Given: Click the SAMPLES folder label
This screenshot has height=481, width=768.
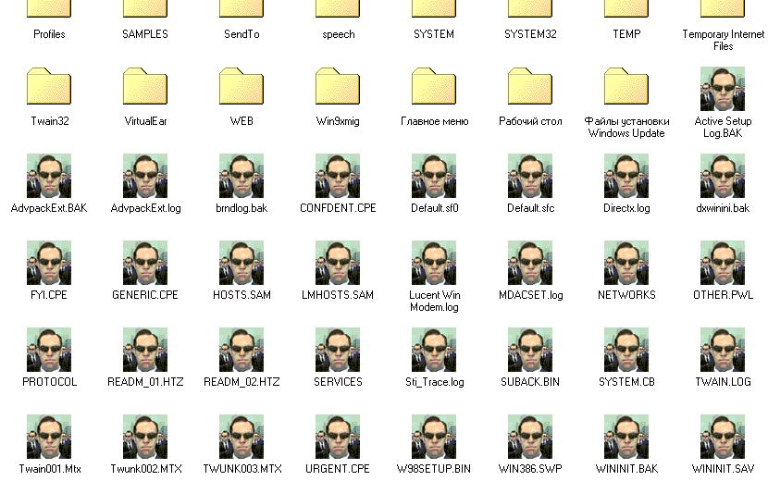Looking at the screenshot, I should coord(145,34).
